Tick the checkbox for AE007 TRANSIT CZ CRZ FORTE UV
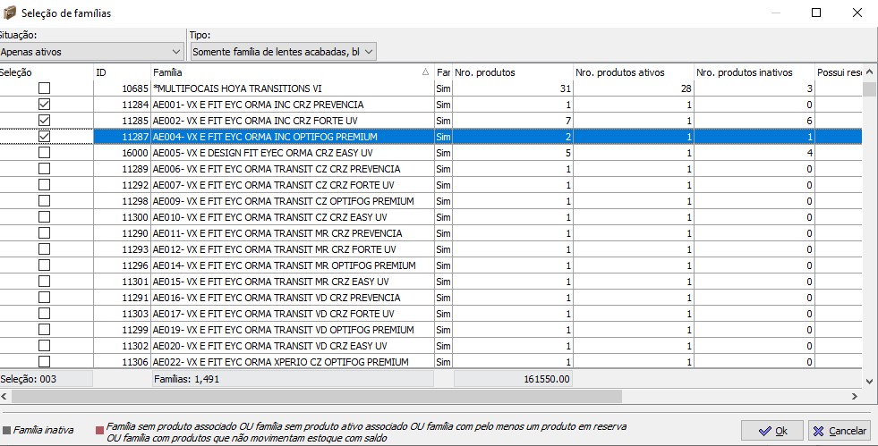 pos(44,185)
